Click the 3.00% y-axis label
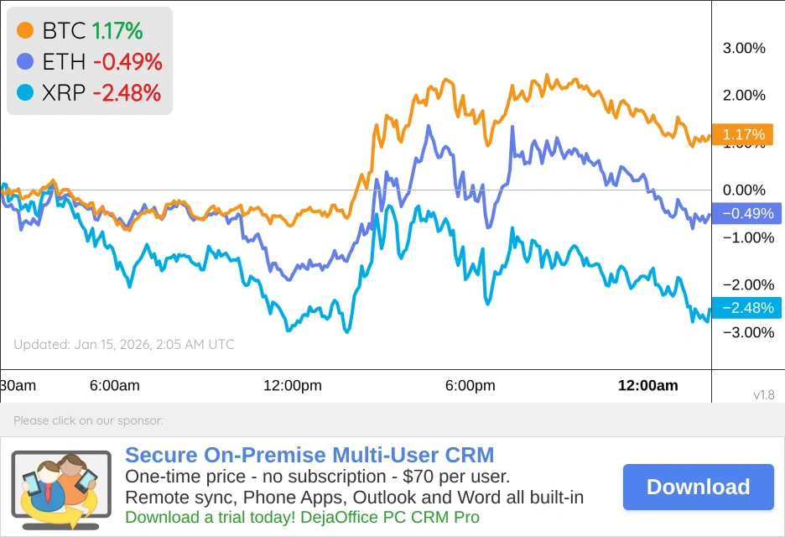The image size is (785, 537). 744,49
